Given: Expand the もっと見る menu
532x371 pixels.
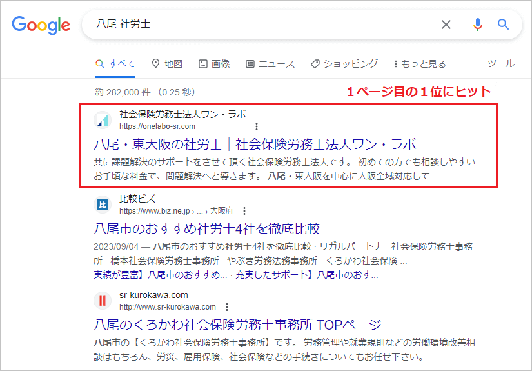Looking at the screenshot, I should [x=420, y=64].
